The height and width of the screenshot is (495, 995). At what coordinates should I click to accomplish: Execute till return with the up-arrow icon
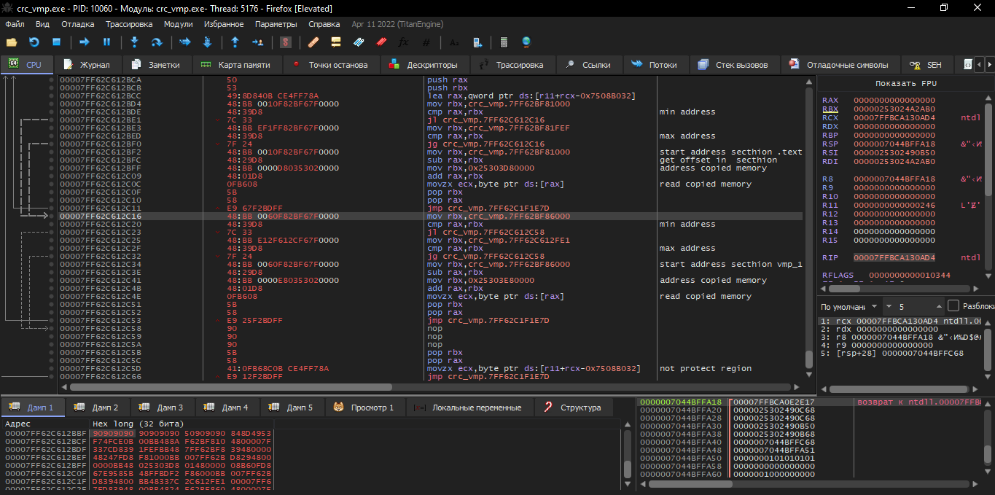235,42
